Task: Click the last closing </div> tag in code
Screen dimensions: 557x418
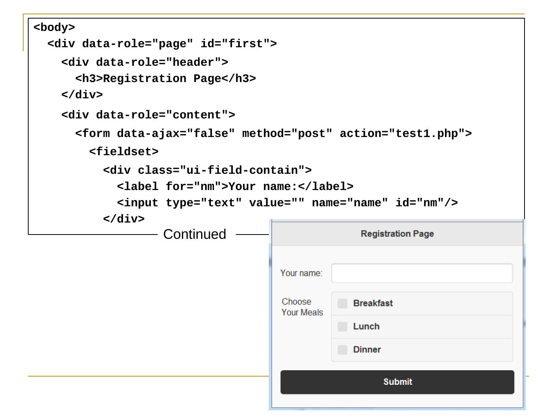Action: 124,219
